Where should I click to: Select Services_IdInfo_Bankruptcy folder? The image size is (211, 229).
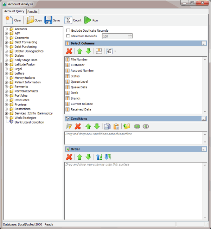34,113
